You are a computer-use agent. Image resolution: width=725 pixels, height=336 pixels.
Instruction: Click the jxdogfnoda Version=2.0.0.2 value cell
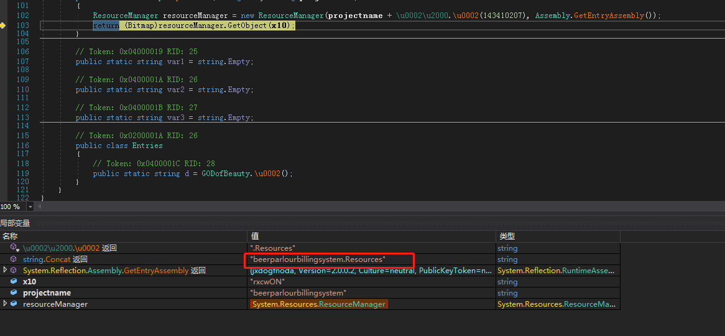point(371,270)
